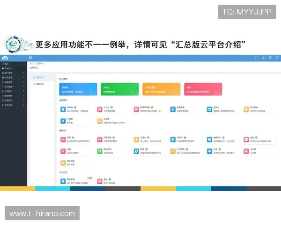Click the white cloud logo in the header

5,58
